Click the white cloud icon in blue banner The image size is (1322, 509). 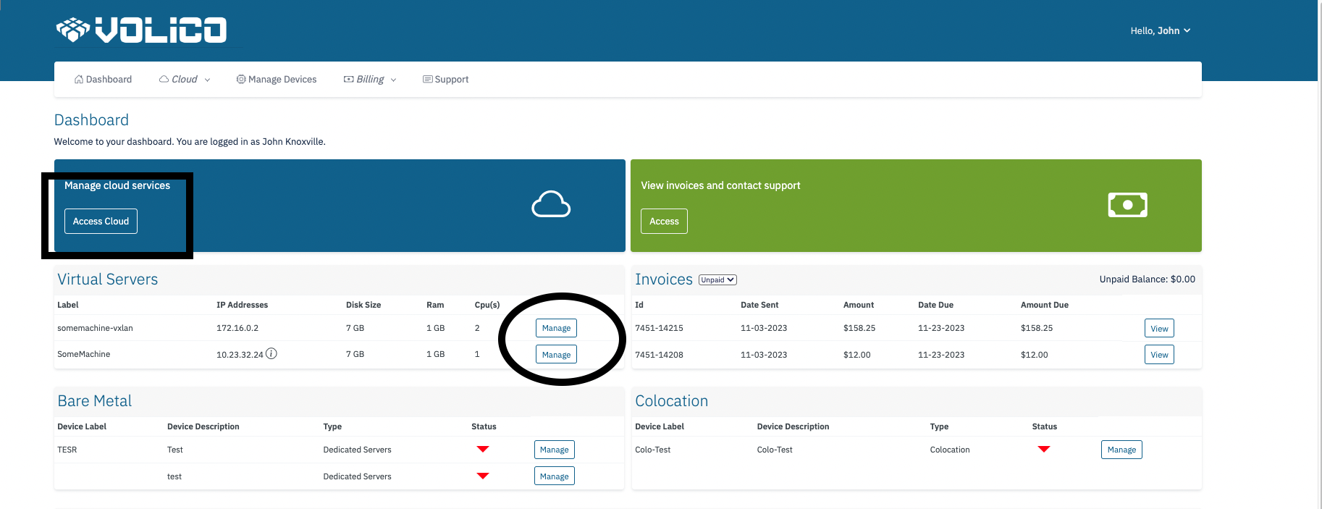551,205
